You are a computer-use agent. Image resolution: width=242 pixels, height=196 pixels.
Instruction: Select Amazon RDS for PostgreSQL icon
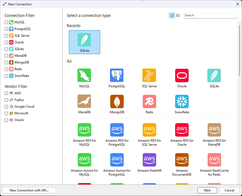(x=117, y=130)
